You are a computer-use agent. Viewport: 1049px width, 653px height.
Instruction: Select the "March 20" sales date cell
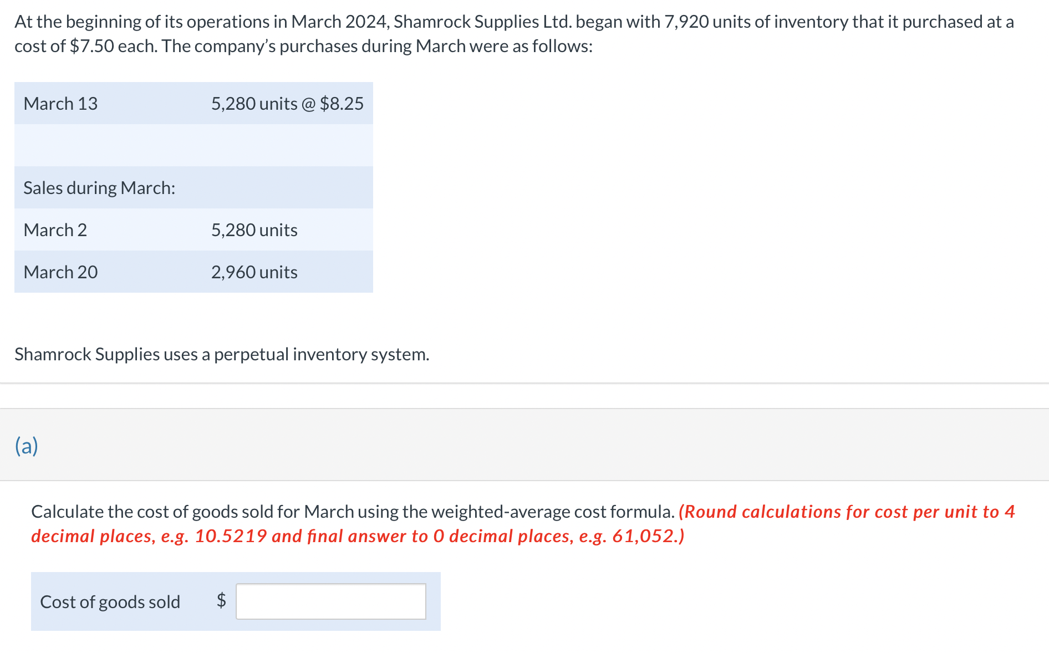[x=60, y=272]
